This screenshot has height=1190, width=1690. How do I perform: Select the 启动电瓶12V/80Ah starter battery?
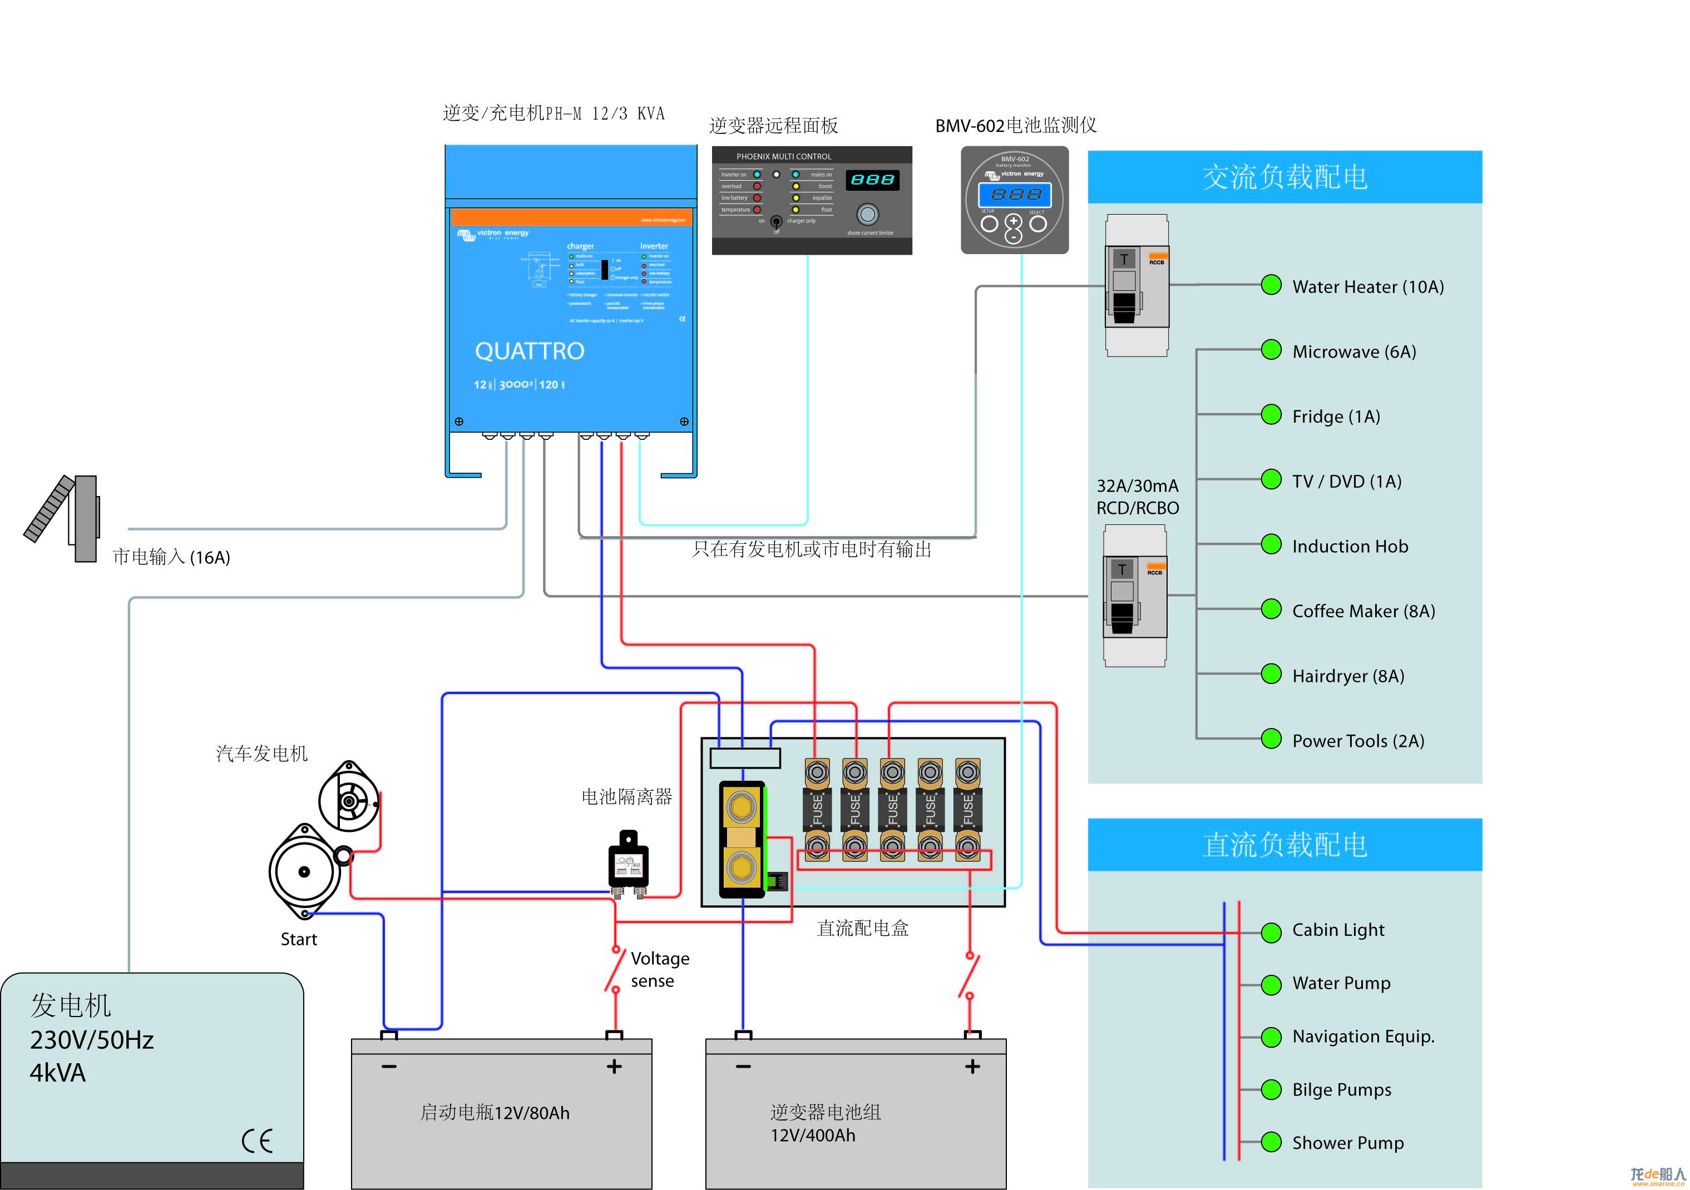(501, 1110)
